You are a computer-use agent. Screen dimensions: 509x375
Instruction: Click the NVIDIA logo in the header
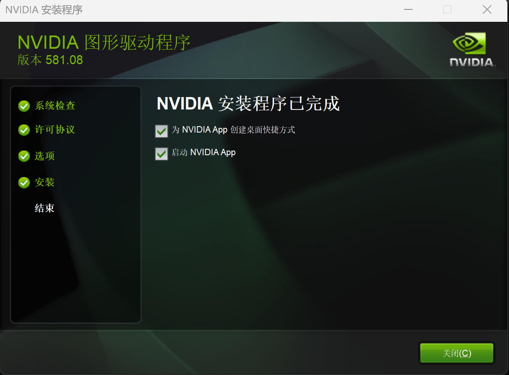click(472, 50)
